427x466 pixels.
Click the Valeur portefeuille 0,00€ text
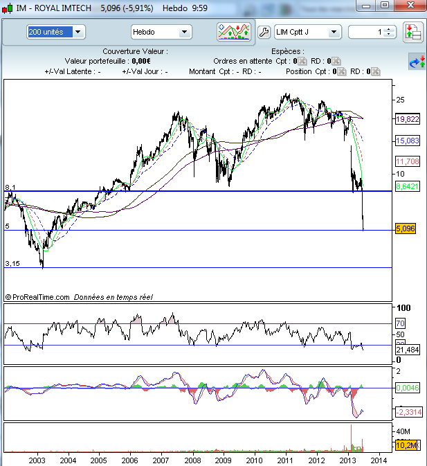[108, 61]
